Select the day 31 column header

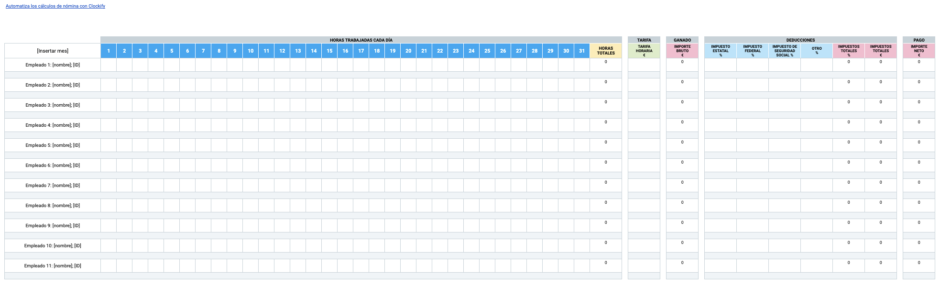point(582,51)
